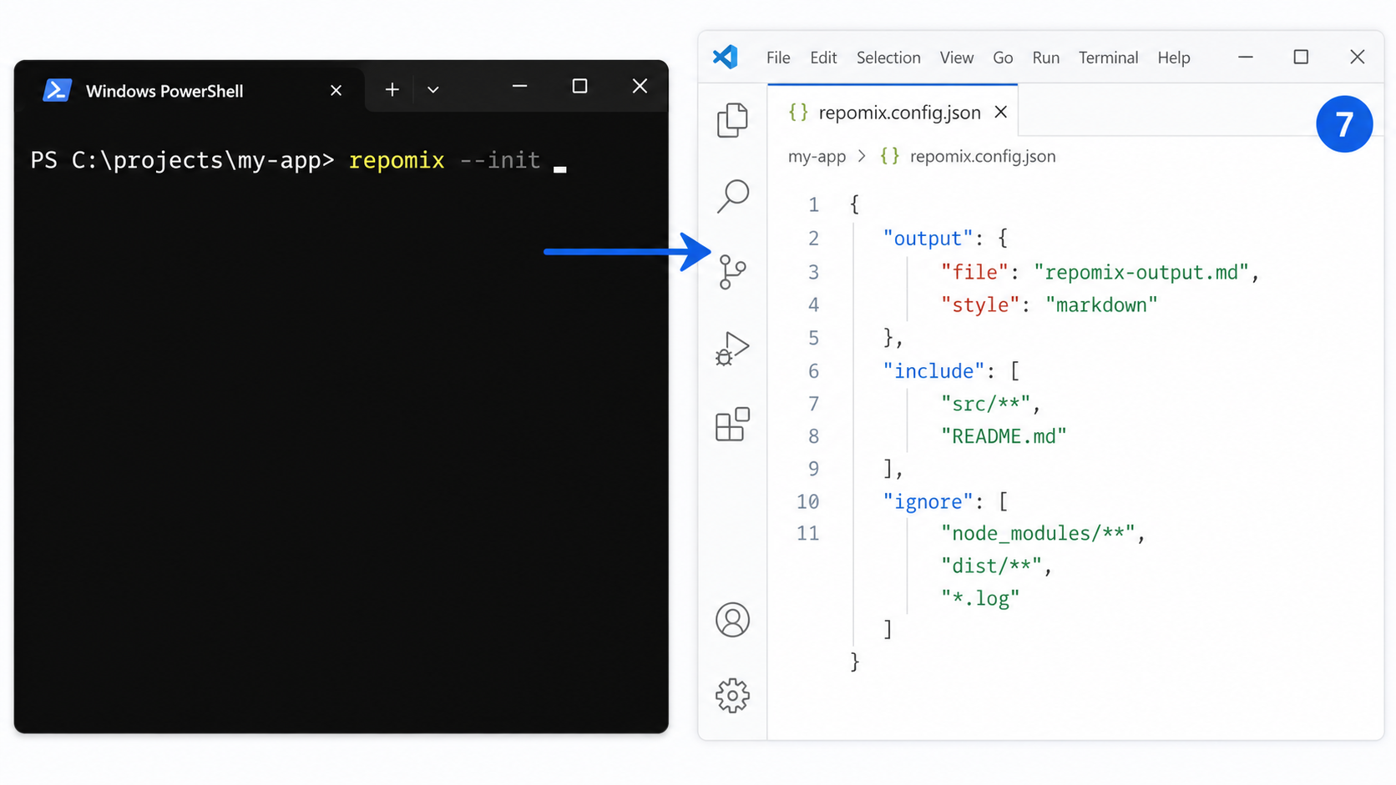1396x785 pixels.
Task: Open the Selection menu
Action: (888, 58)
